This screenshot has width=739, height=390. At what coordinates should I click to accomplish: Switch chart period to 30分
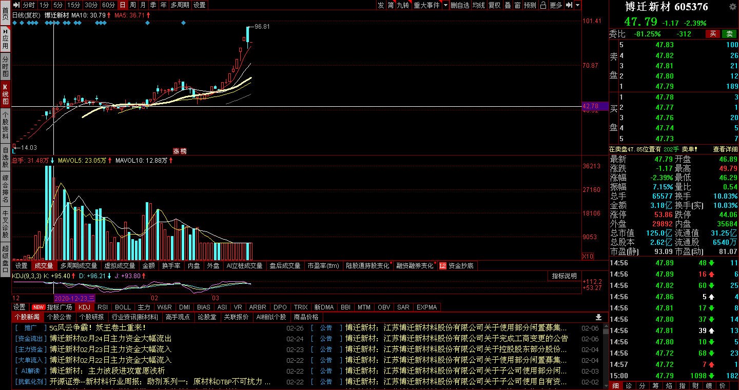tap(91, 5)
